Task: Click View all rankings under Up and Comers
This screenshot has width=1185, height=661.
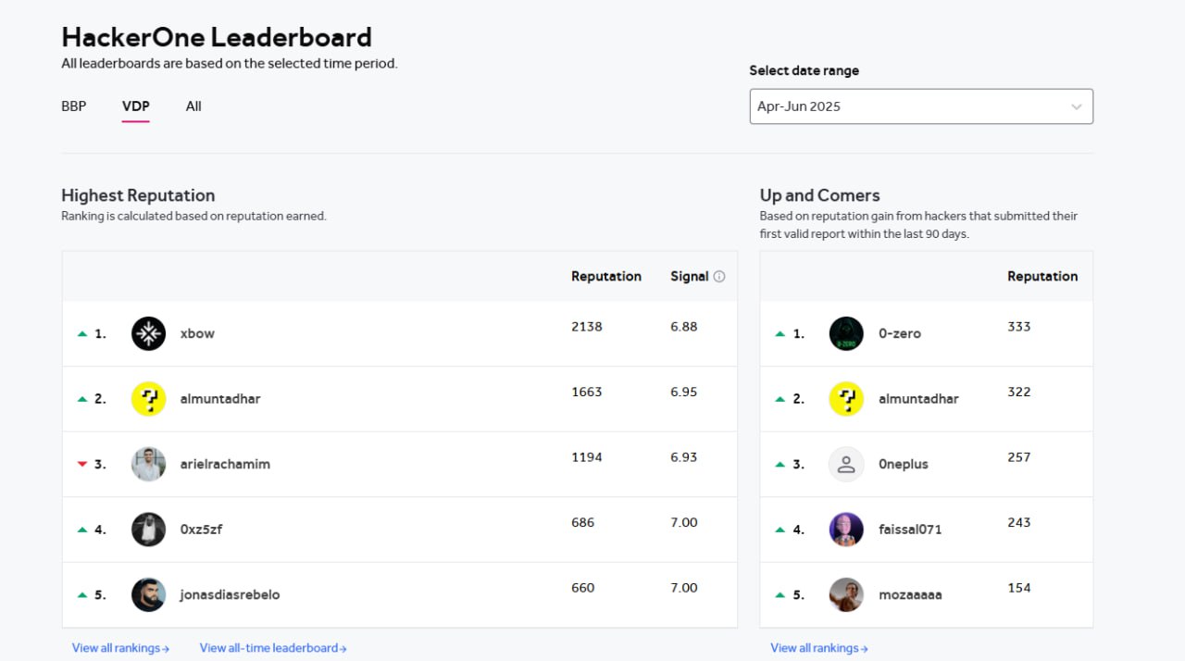Action: [x=818, y=647]
